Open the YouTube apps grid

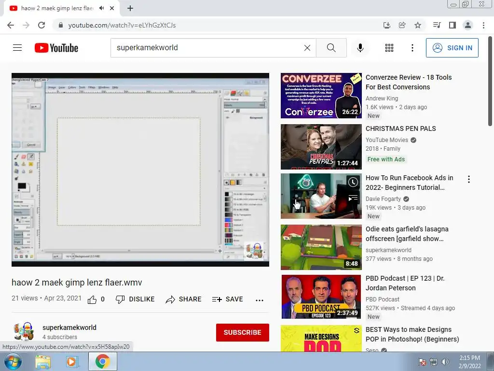click(x=389, y=48)
